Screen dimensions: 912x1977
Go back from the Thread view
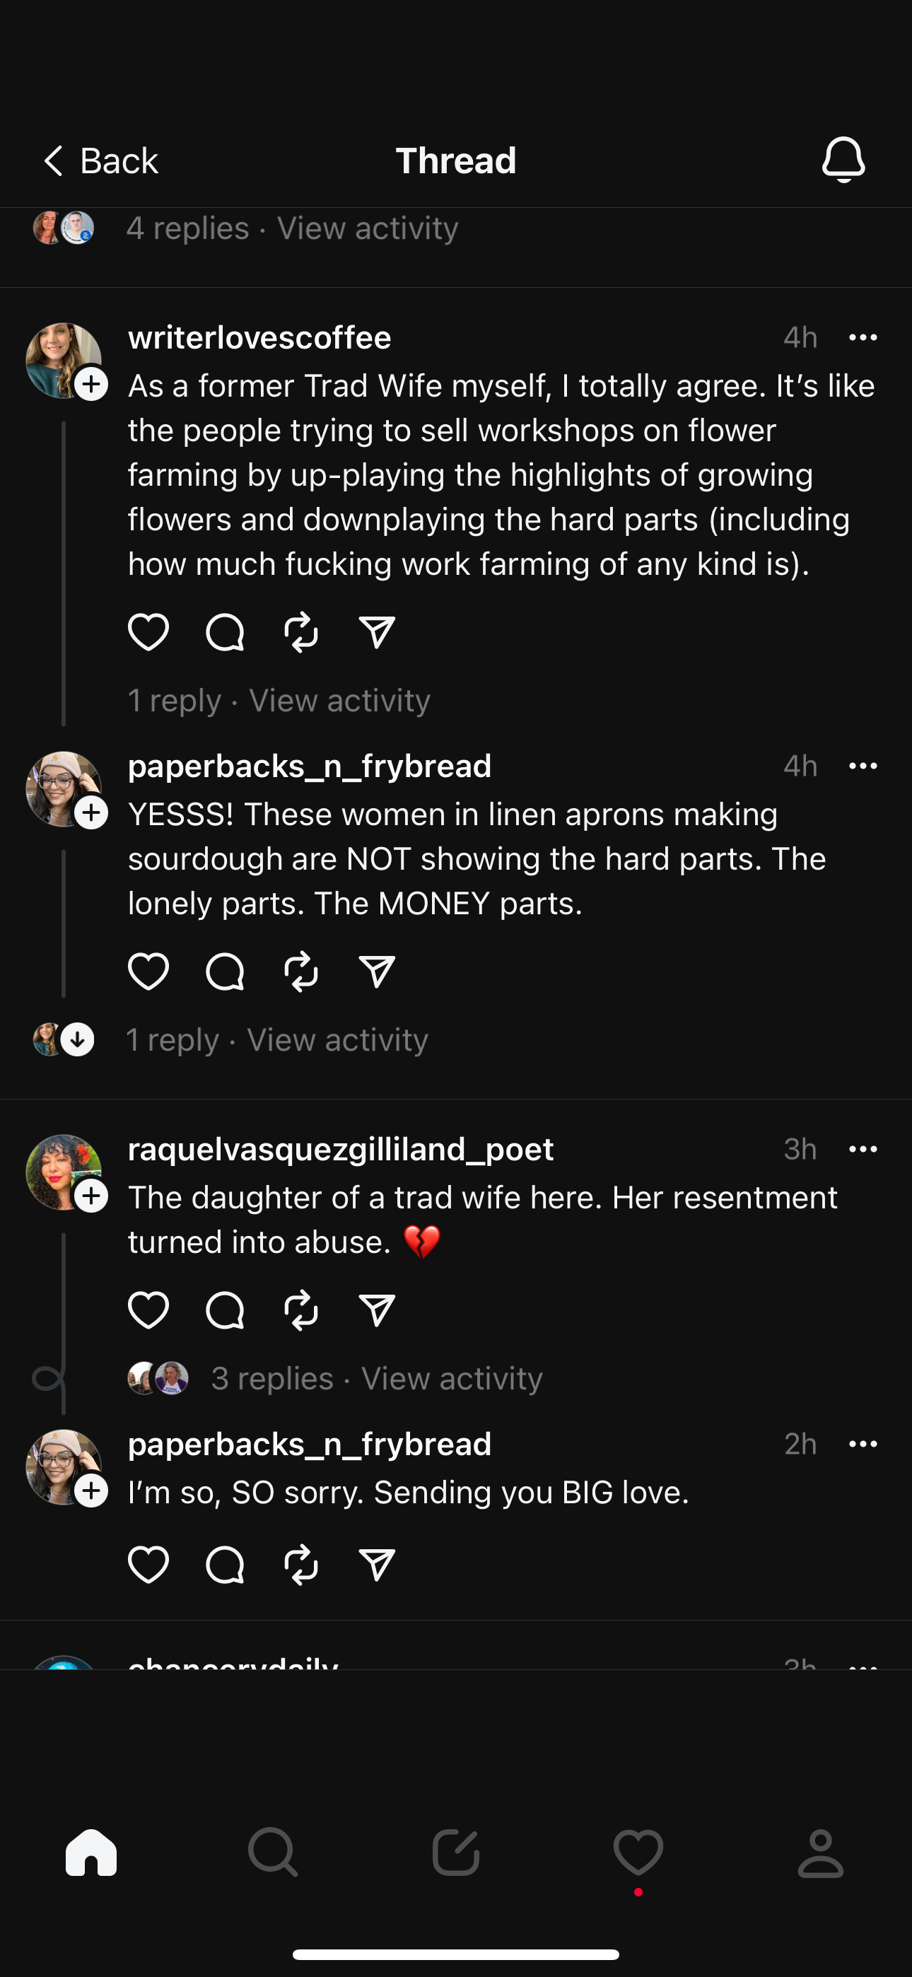coord(100,161)
